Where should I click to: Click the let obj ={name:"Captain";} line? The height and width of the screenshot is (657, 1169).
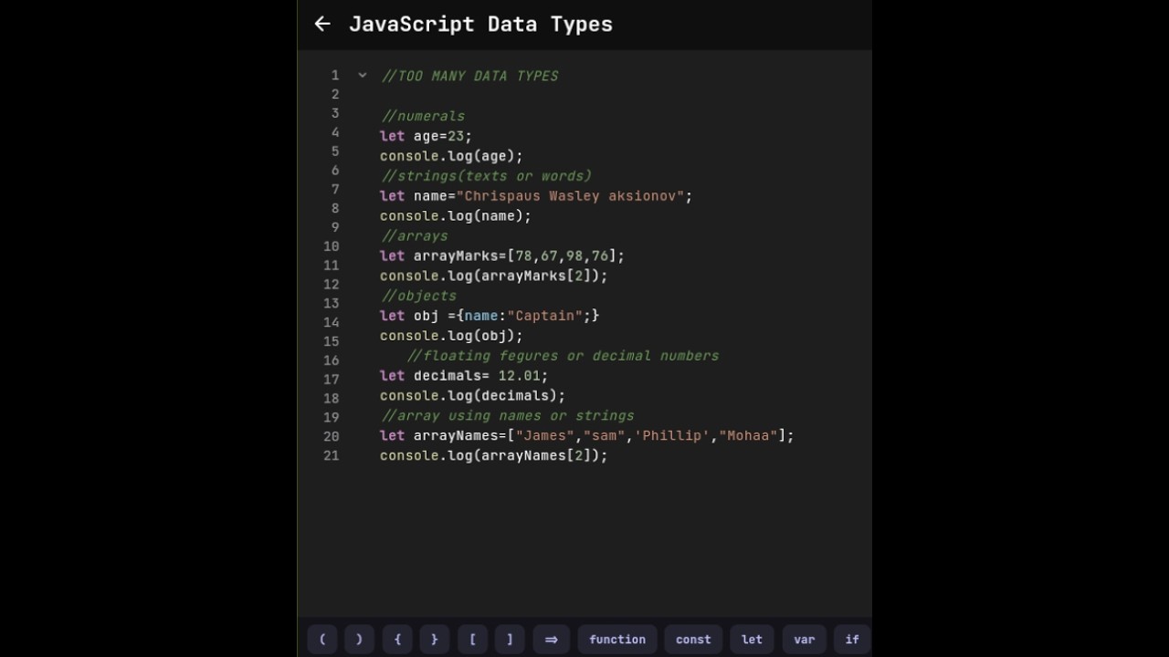[490, 316]
